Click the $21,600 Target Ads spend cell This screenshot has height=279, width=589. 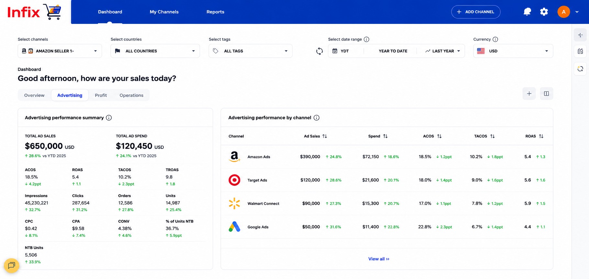(371, 180)
